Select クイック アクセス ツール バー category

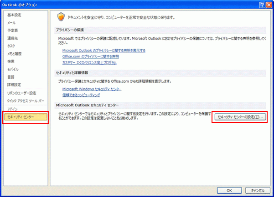tap(26, 101)
